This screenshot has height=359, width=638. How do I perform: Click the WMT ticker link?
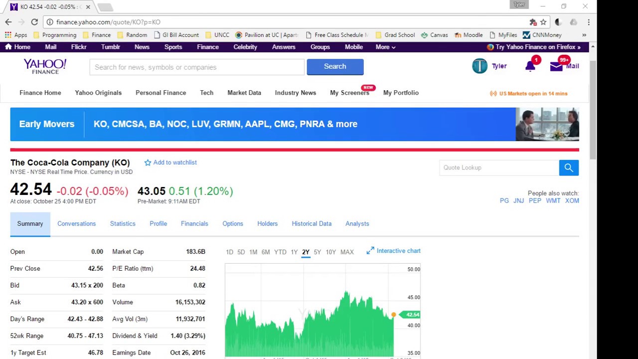[x=553, y=200]
